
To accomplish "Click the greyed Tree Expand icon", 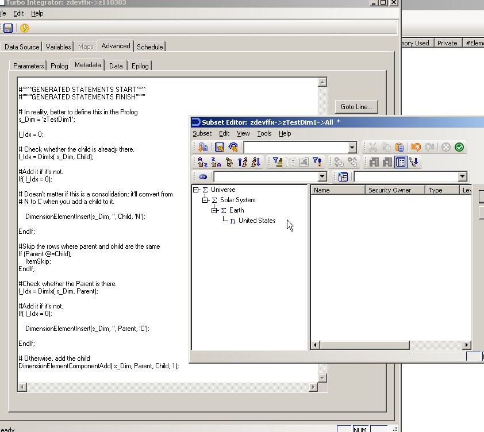I will pyautogui.click(x=339, y=162).
